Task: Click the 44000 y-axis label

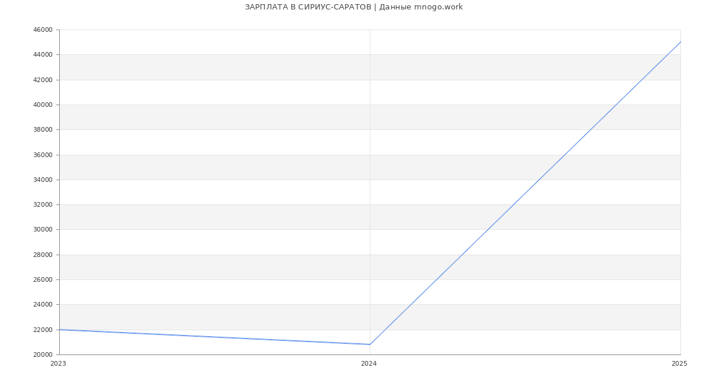Action: pos(43,55)
